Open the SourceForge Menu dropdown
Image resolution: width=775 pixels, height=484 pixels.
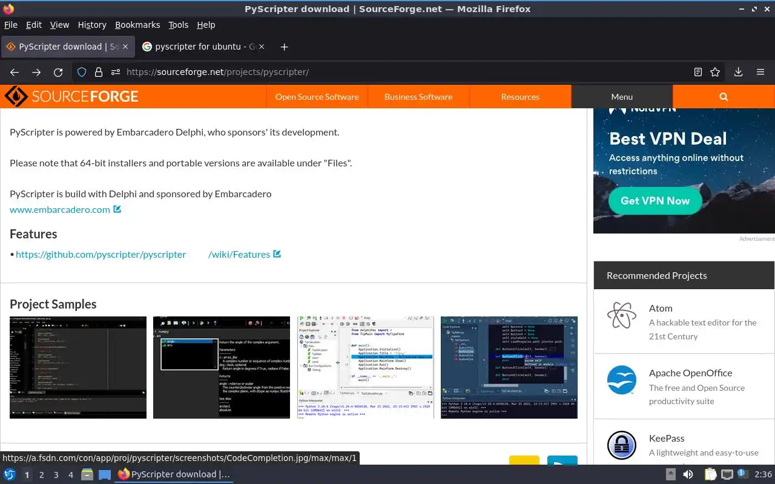pyautogui.click(x=622, y=97)
